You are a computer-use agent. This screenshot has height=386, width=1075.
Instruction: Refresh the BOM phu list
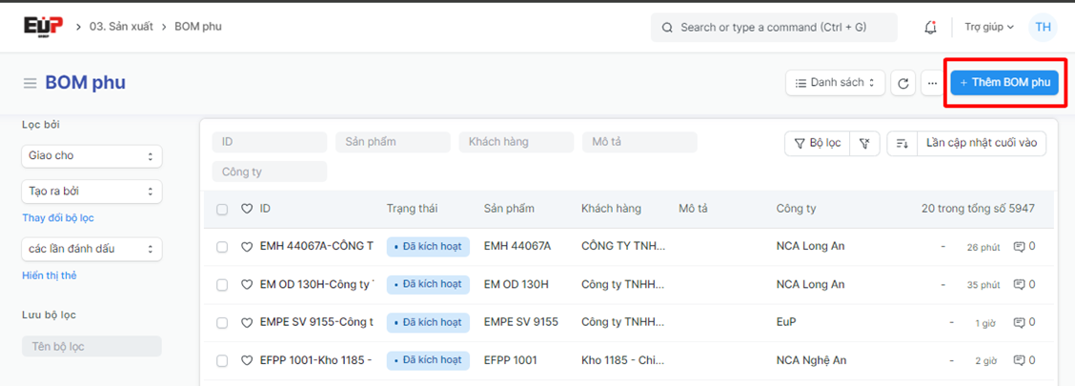coord(903,83)
